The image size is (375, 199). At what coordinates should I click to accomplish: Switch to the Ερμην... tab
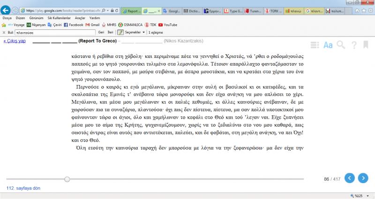212,11
